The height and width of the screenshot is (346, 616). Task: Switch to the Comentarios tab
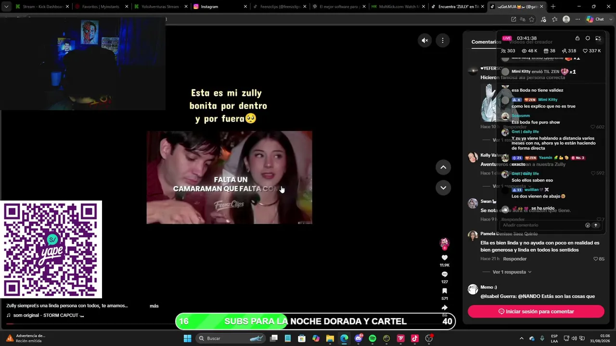tap(486, 42)
